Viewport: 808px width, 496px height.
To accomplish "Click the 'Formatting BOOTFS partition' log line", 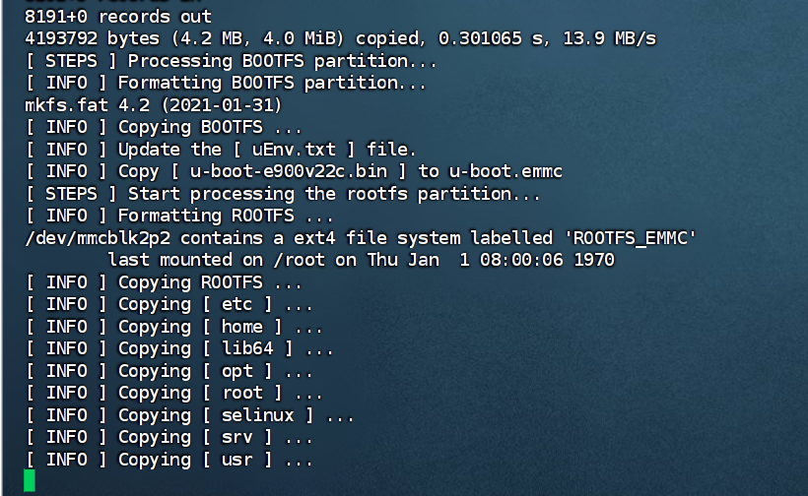I will pyautogui.click(x=226, y=84).
